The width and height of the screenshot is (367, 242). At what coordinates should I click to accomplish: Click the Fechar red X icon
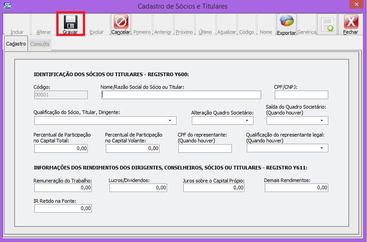click(351, 22)
